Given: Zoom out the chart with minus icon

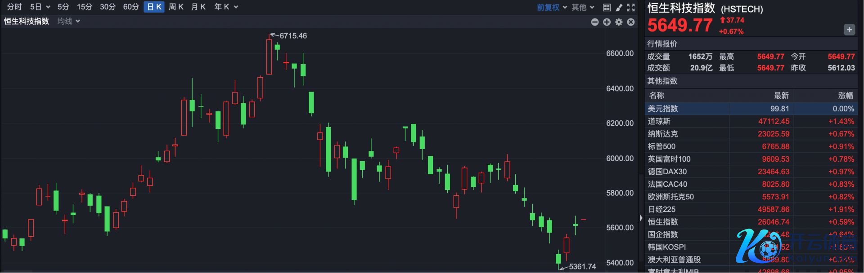Looking at the screenshot, I should (x=595, y=22).
